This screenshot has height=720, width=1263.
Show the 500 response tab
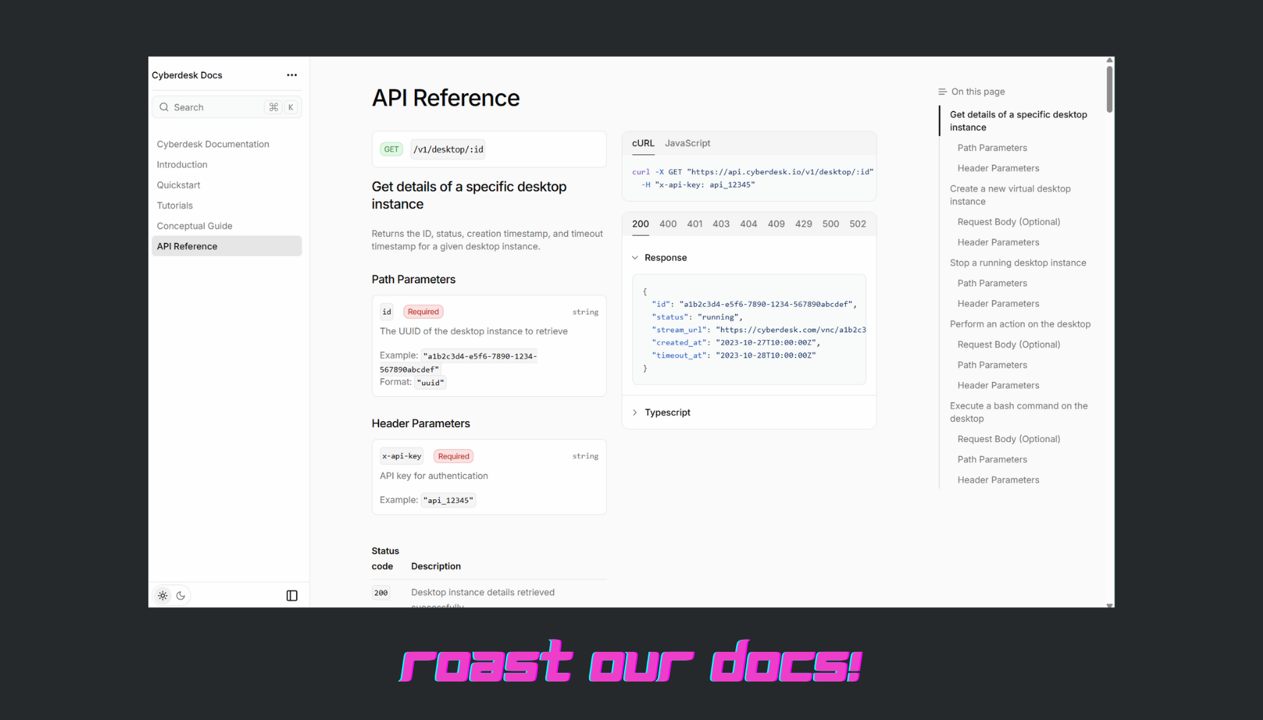coord(831,224)
